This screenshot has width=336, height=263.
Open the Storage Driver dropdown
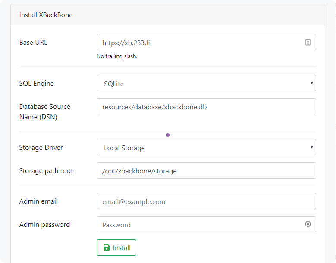(206, 147)
